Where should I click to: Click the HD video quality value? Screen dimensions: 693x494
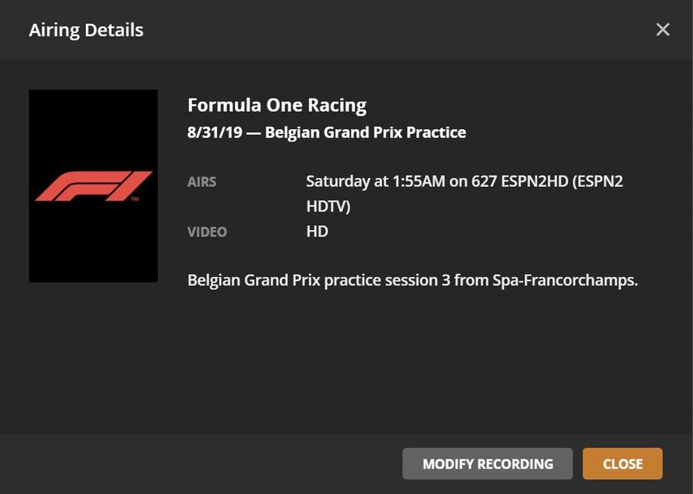pyautogui.click(x=317, y=232)
